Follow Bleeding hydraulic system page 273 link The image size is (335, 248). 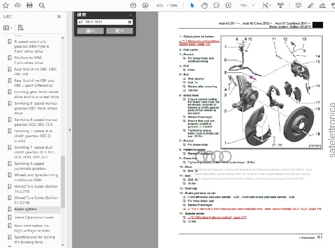click(217, 218)
